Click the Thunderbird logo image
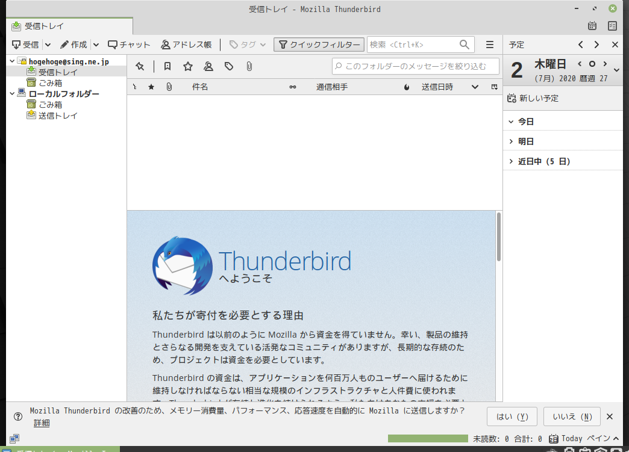The height and width of the screenshot is (452, 629). point(183,265)
